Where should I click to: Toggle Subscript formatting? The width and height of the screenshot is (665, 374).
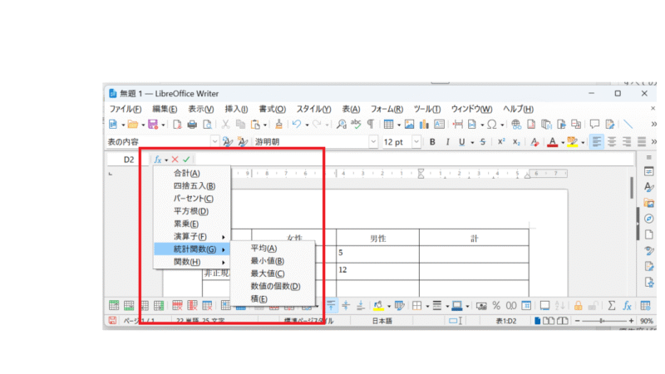pyautogui.click(x=516, y=142)
